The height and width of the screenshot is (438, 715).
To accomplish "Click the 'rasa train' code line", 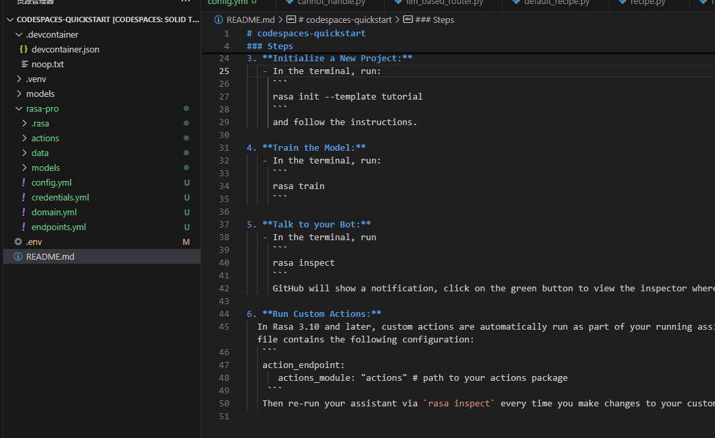I will (299, 186).
